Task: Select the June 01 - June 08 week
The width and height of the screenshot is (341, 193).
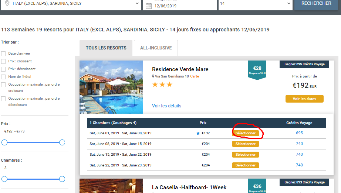Action: click(x=246, y=133)
